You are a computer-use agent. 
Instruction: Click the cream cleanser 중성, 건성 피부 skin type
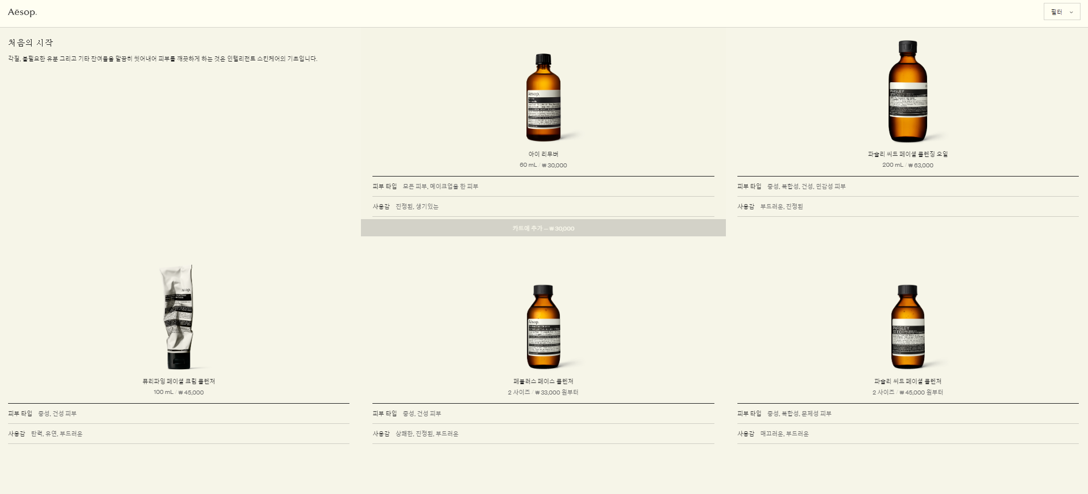click(57, 413)
